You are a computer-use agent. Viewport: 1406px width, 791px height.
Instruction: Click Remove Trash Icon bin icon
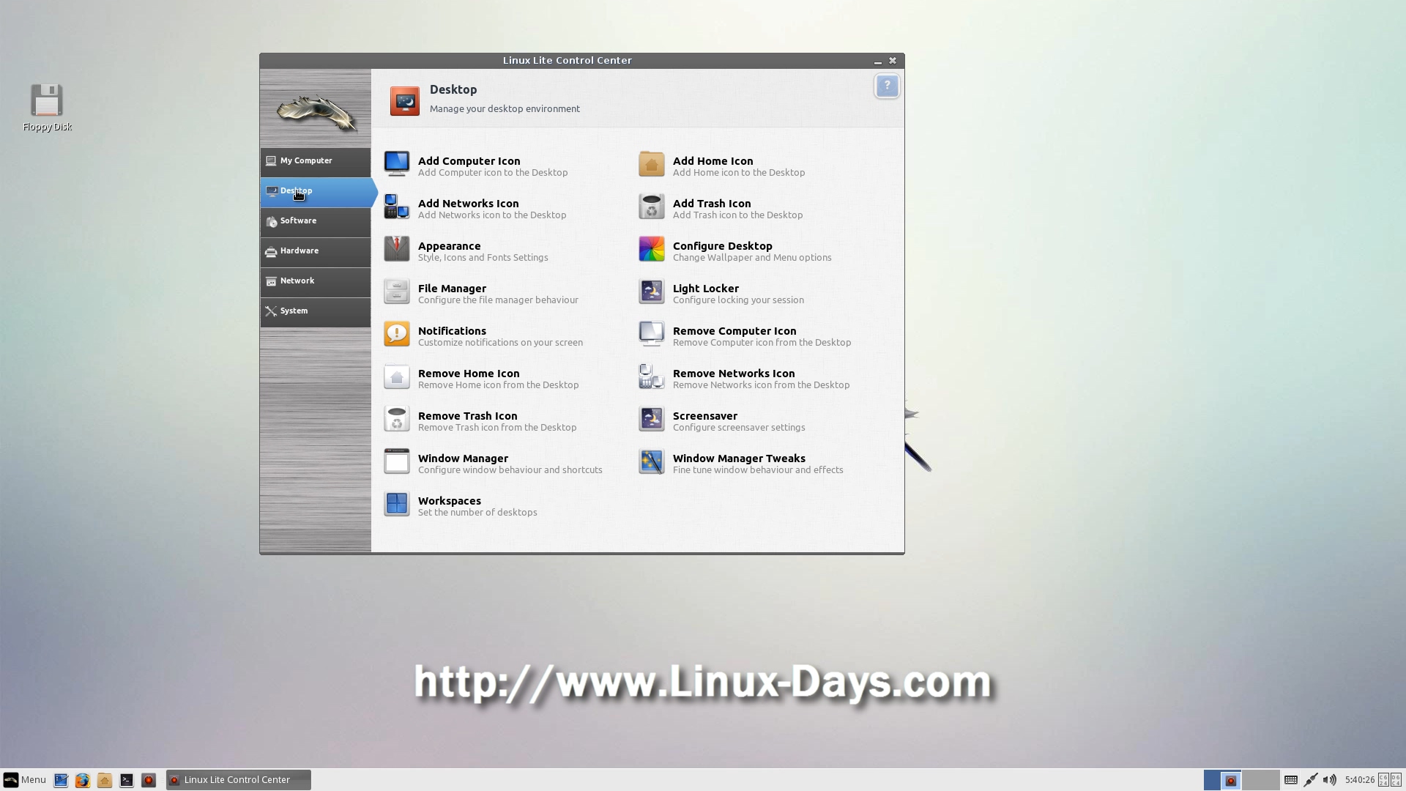[x=397, y=419]
